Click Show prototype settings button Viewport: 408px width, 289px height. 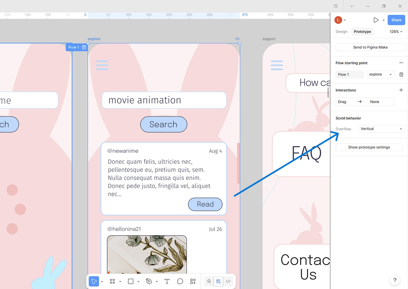(x=369, y=147)
